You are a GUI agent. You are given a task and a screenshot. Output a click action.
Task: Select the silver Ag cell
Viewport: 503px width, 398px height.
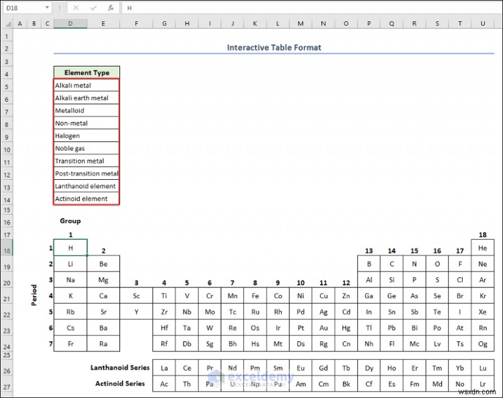(x=323, y=312)
